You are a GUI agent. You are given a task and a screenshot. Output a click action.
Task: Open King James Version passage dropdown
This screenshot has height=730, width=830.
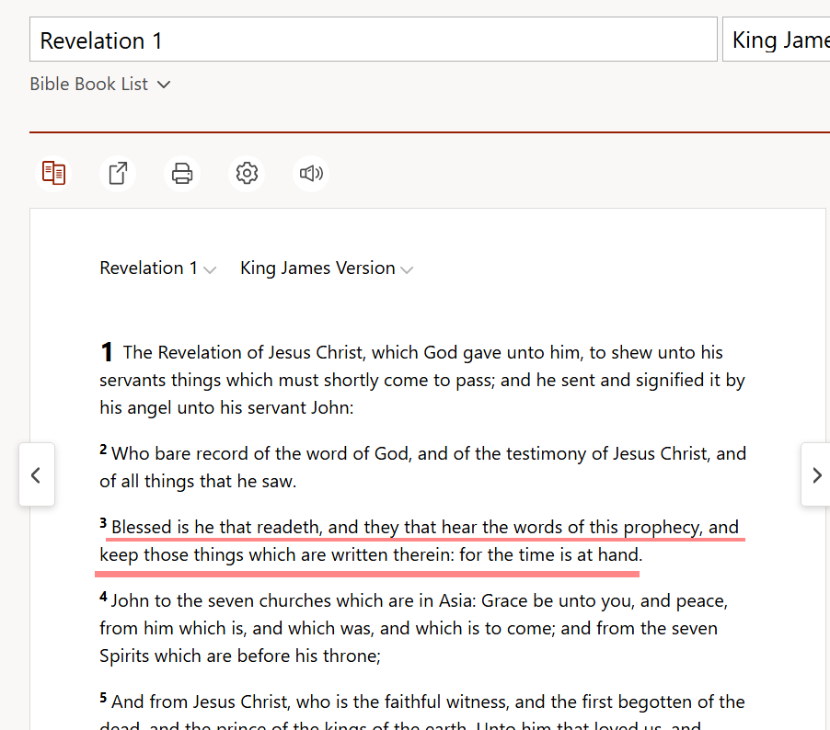tap(327, 268)
